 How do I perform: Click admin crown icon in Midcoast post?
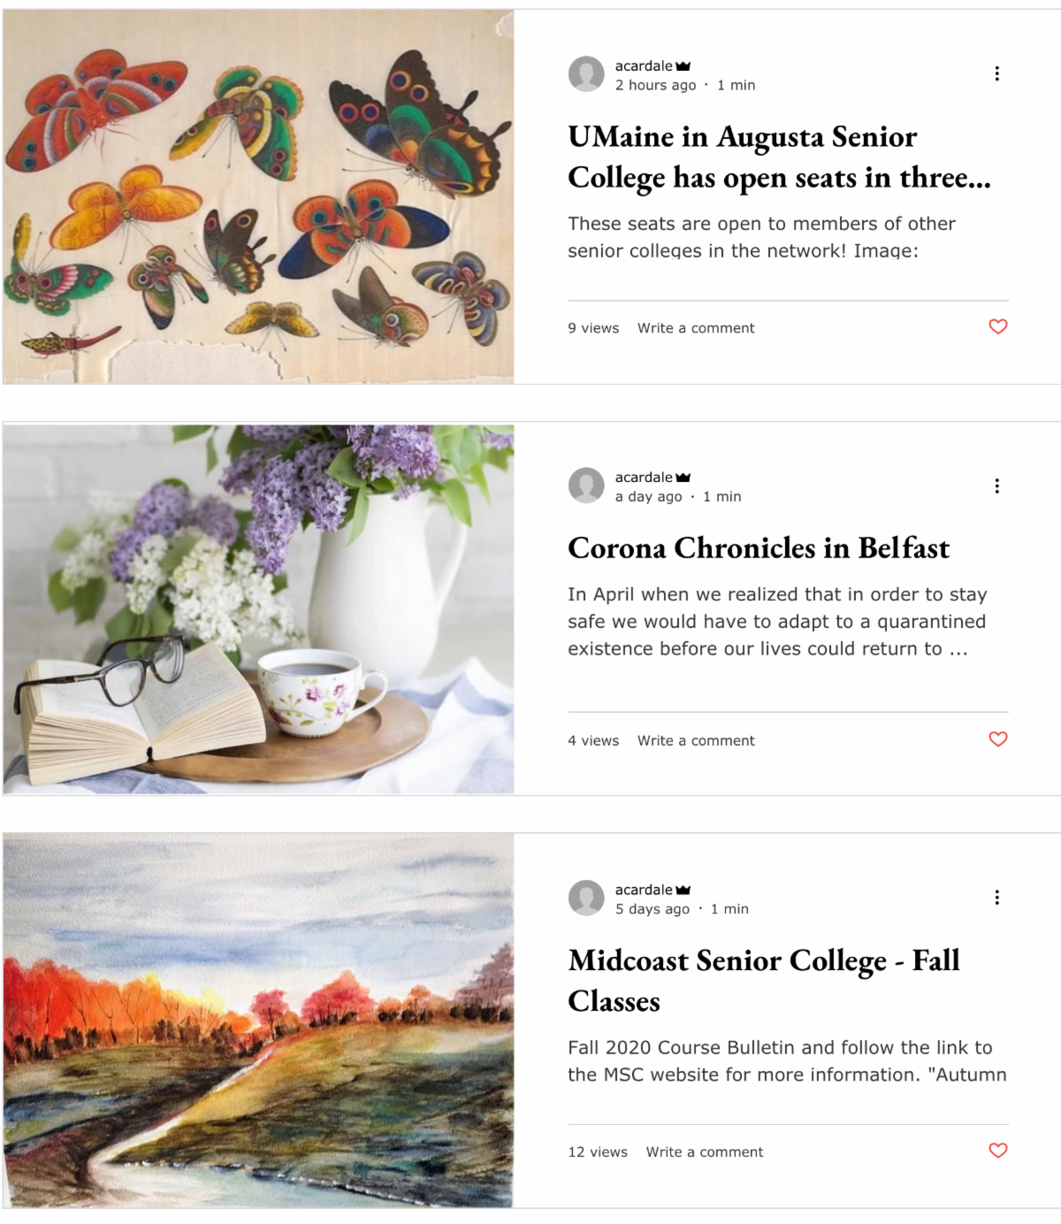683,890
